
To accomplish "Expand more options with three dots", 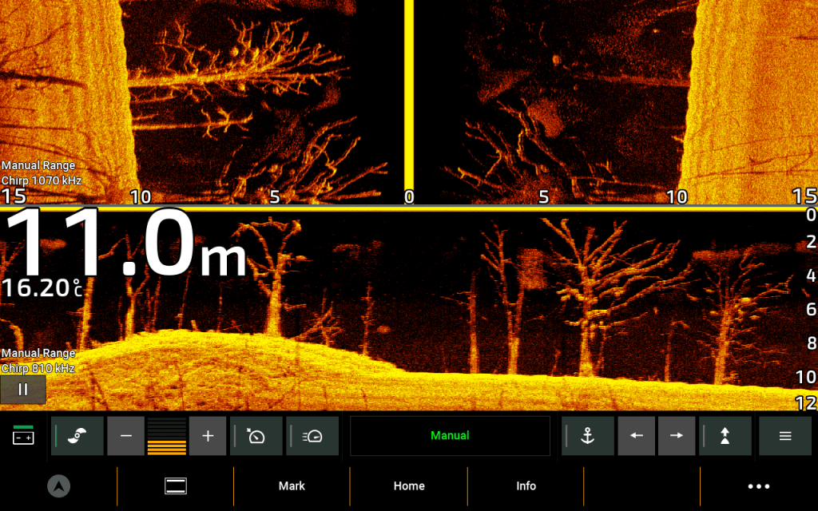I will pyautogui.click(x=758, y=485).
